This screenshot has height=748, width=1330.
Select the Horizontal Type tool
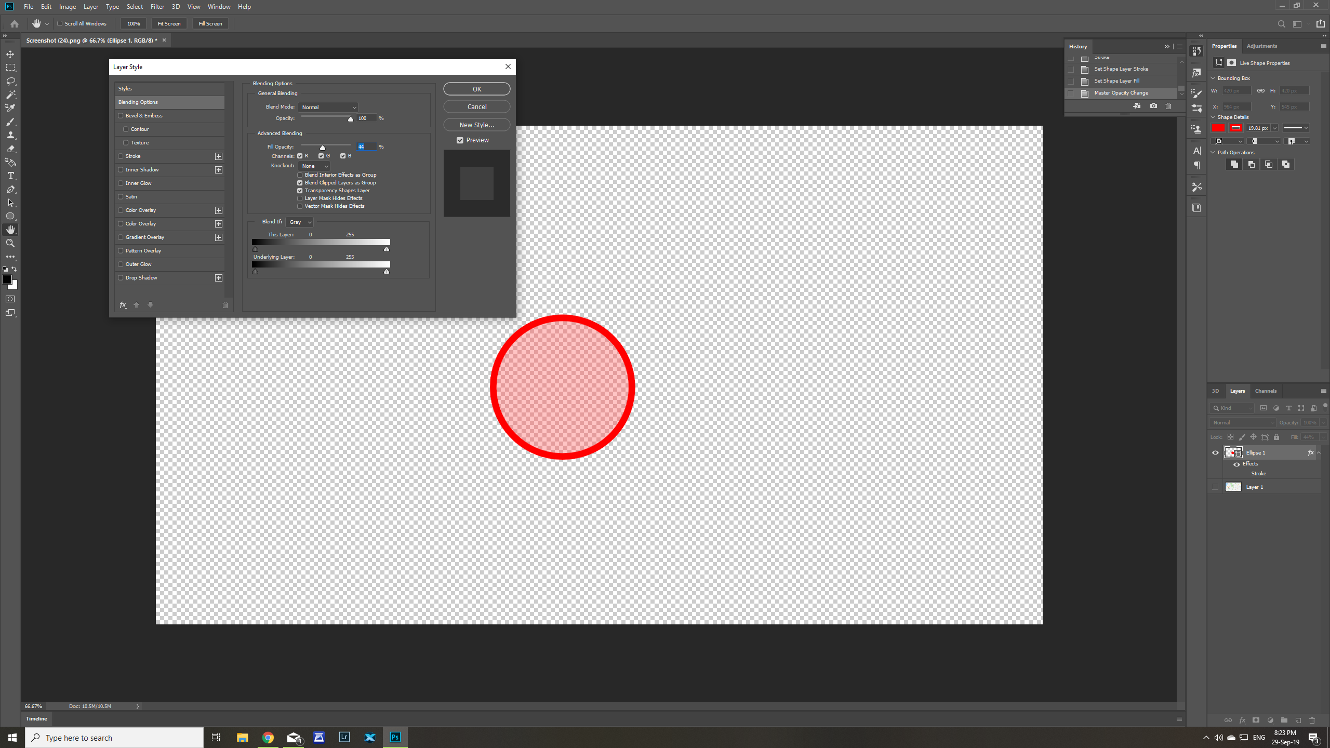point(10,176)
